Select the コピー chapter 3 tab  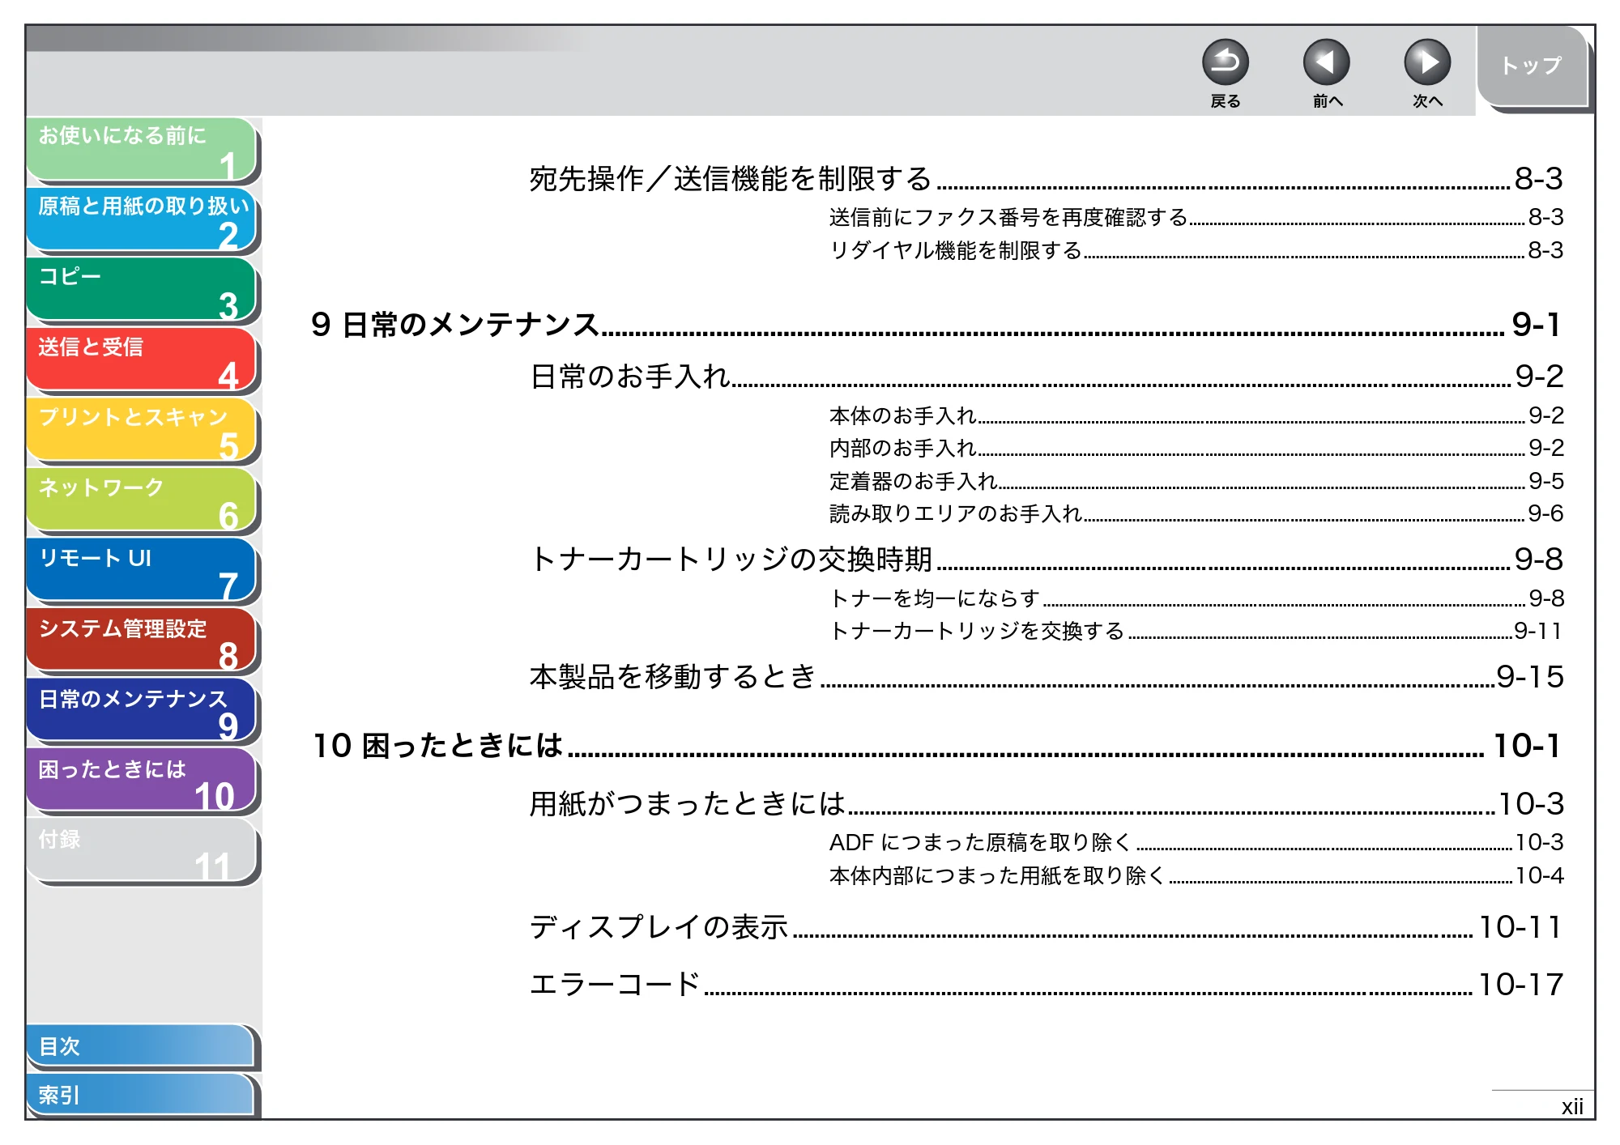coord(142,290)
